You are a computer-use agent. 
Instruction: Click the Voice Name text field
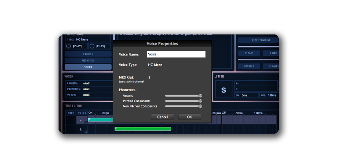[x=176, y=54]
